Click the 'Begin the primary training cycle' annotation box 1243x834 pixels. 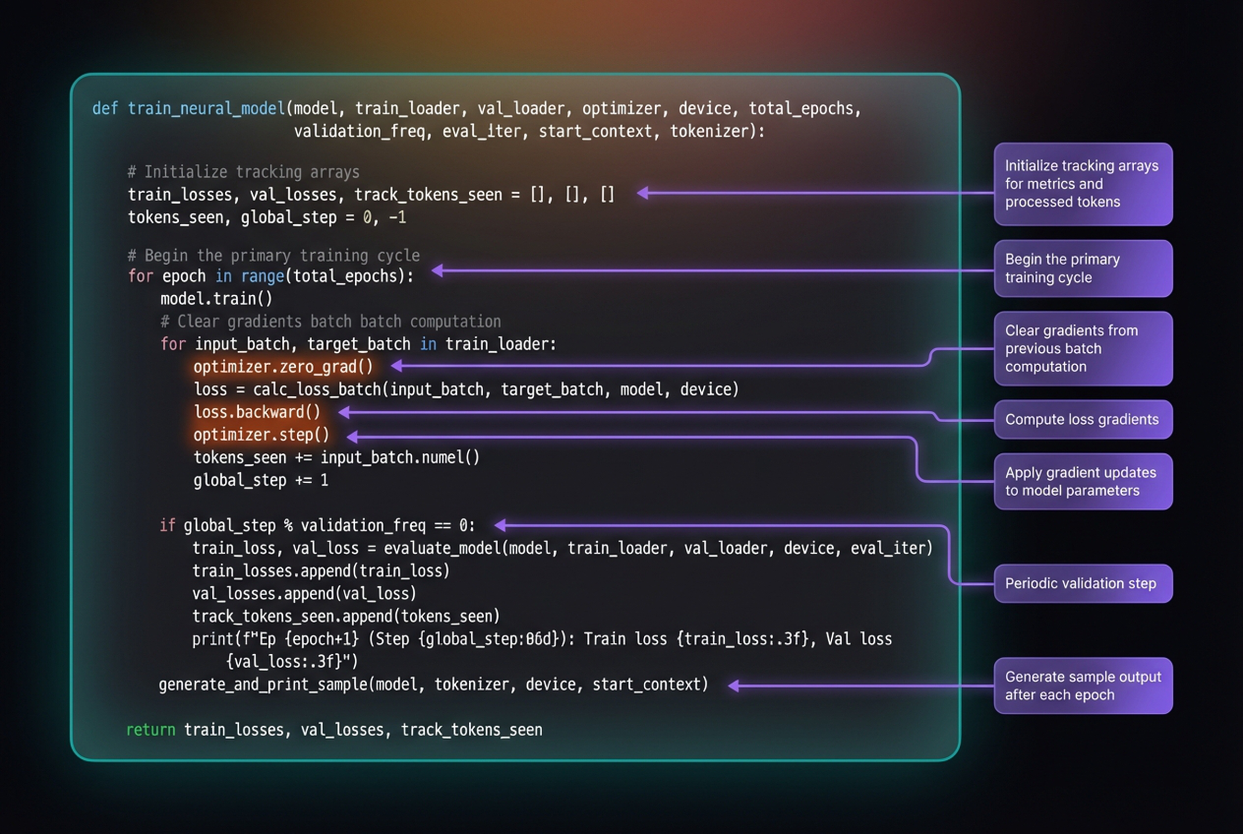click(x=1083, y=268)
